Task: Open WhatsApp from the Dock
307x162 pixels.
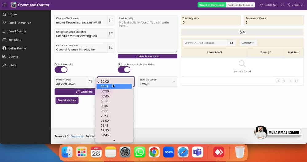Action: (140, 152)
